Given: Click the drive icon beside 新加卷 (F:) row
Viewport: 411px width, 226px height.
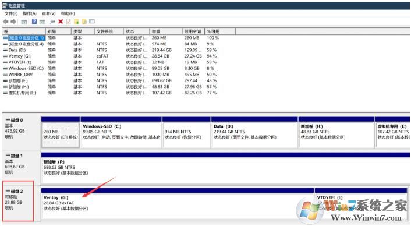Looking at the screenshot, I should point(5,80).
